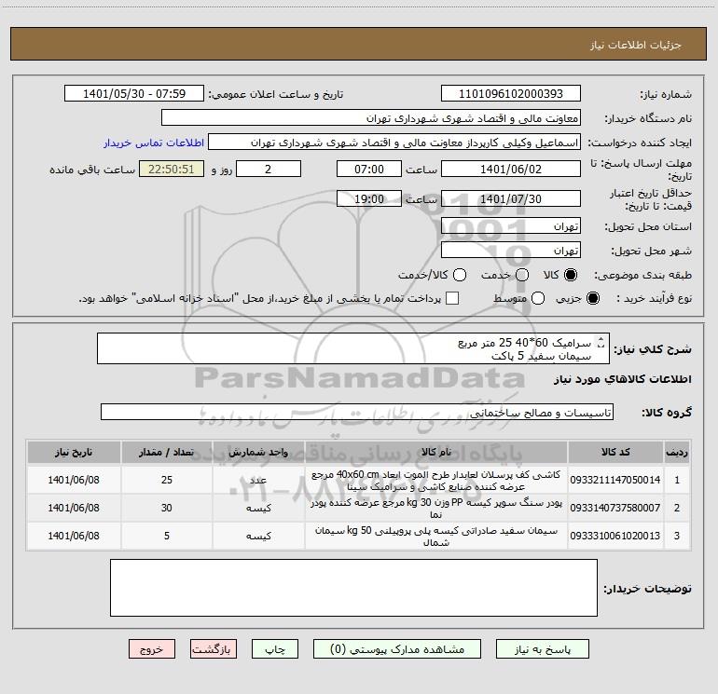
Task: Click the گروه کالا field
Action: pyautogui.click(x=357, y=412)
